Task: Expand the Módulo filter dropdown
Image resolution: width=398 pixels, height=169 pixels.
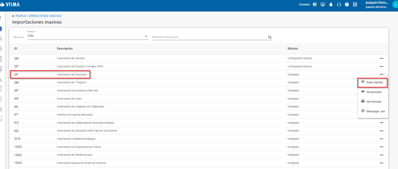Action: [x=88, y=36]
